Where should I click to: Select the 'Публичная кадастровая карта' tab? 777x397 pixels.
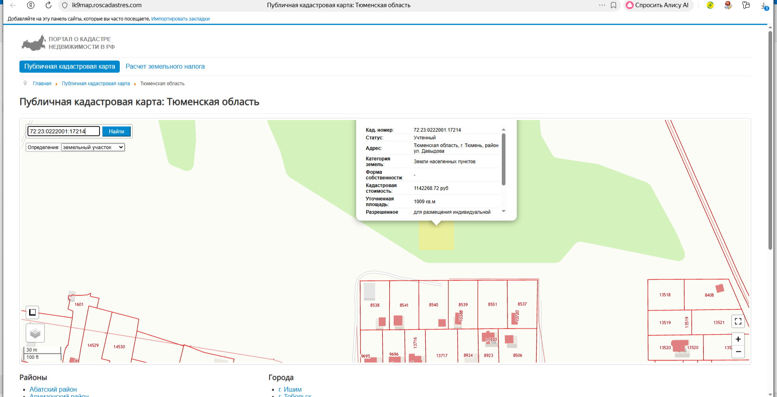(x=70, y=67)
